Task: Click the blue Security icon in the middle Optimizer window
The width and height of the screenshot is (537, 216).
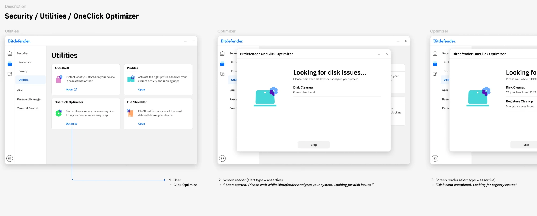Action: pyautogui.click(x=222, y=64)
